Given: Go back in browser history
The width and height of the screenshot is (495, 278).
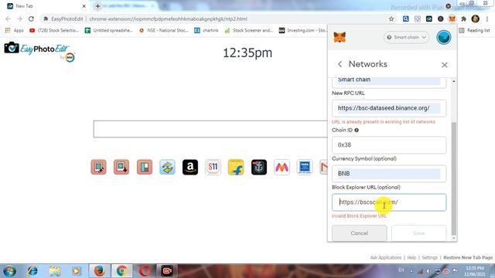Looking at the screenshot, I should pyautogui.click(x=8, y=19).
